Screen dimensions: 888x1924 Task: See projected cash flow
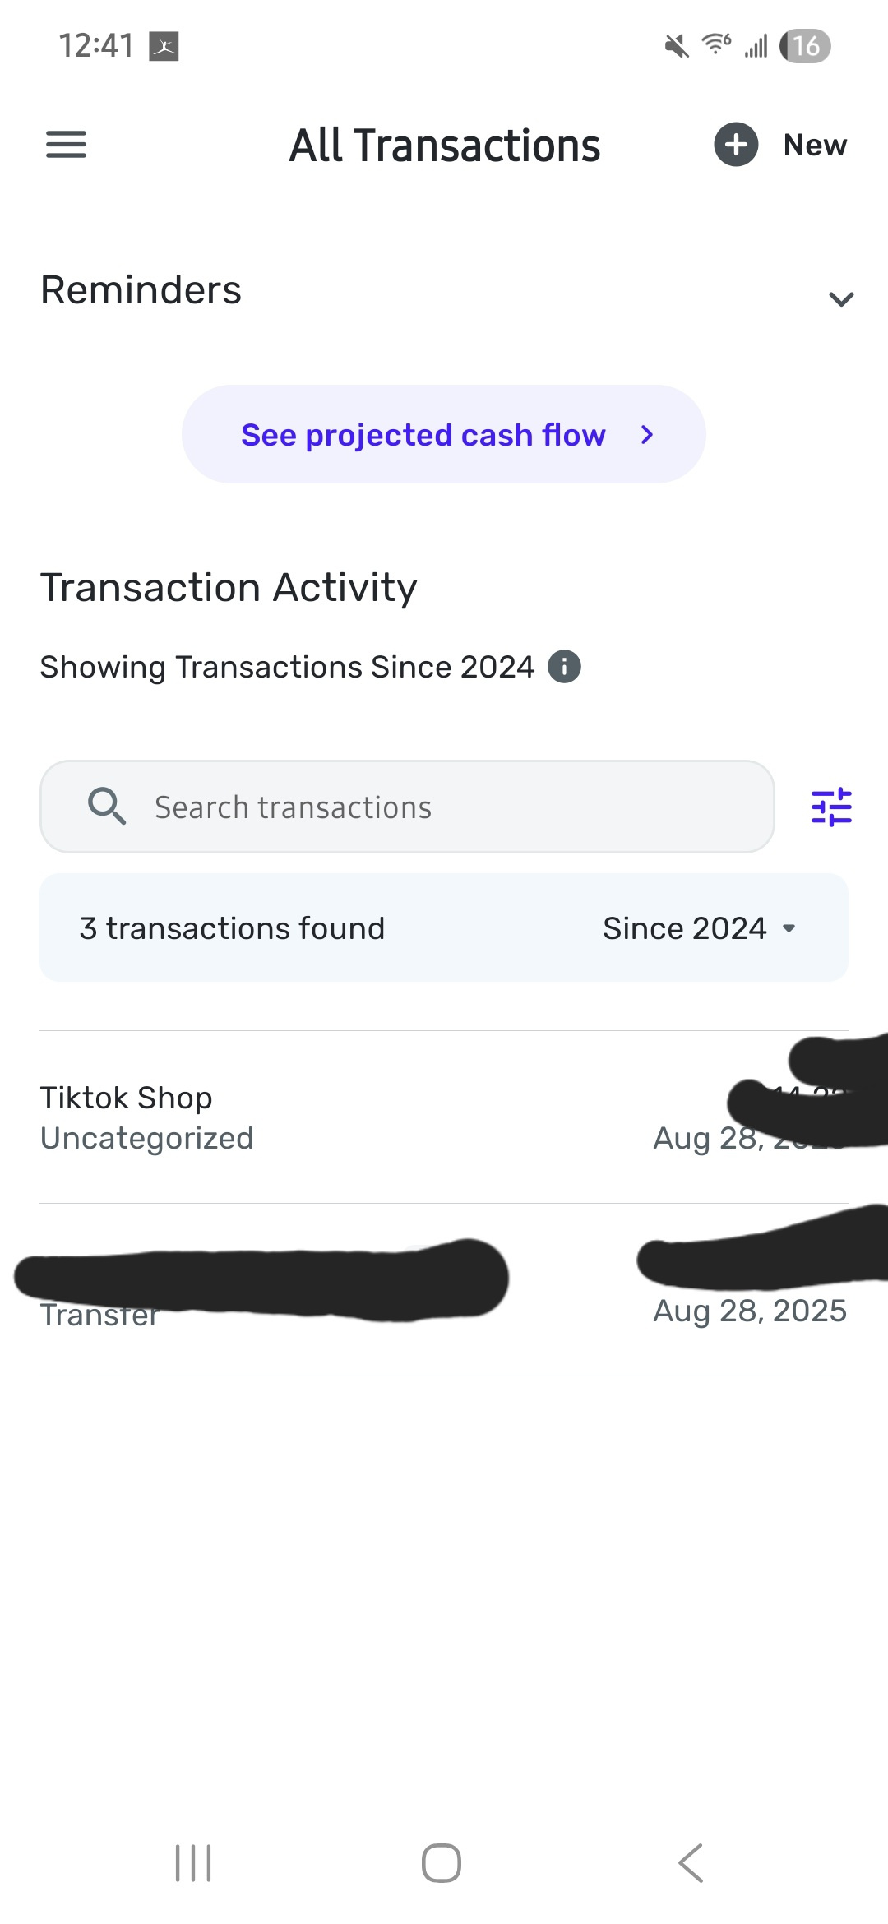[423, 435]
